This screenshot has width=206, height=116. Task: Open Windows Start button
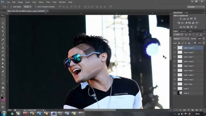[x=4, y=113]
